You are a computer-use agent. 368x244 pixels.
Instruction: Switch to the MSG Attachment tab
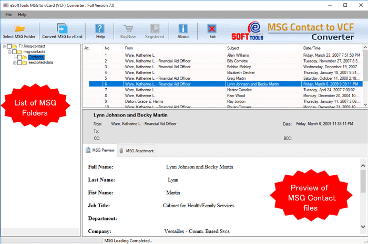[136, 151]
